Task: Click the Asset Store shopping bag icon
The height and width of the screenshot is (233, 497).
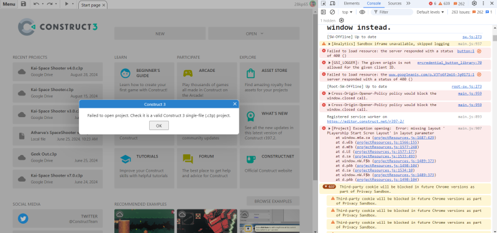Action: (x=250, y=73)
